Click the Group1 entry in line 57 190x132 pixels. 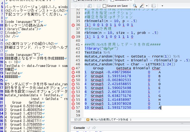(97, 108)
